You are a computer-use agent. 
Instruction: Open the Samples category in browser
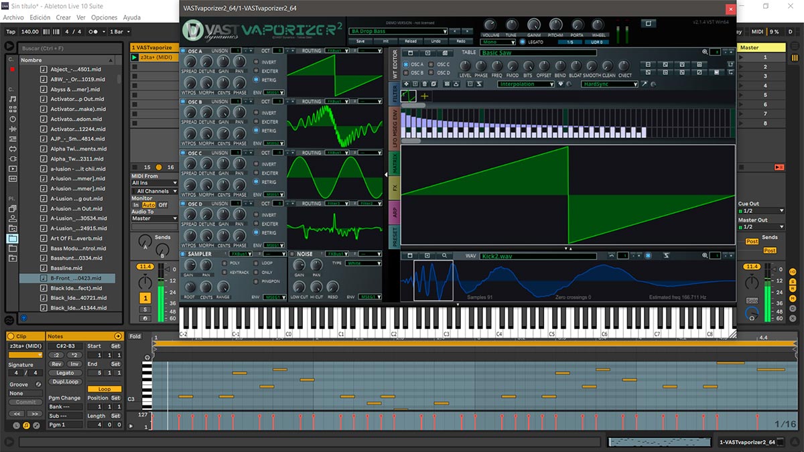pyautogui.click(x=13, y=179)
